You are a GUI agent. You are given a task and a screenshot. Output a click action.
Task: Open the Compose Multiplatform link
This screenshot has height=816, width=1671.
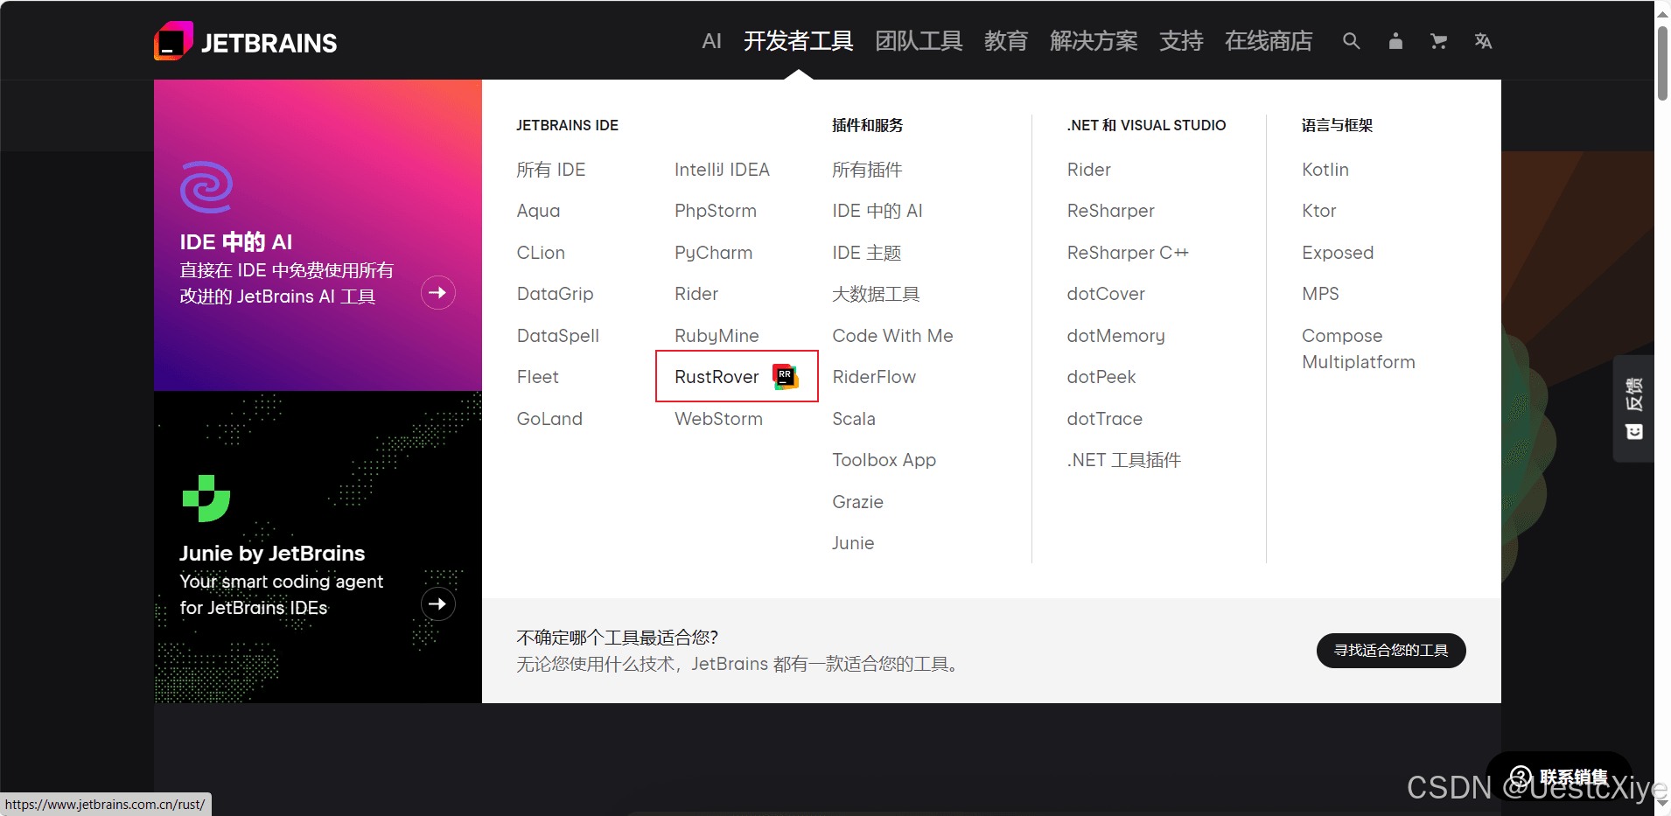(1358, 349)
